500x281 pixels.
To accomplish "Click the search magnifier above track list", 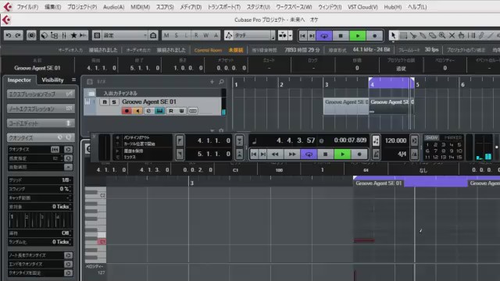I will (x=221, y=82).
